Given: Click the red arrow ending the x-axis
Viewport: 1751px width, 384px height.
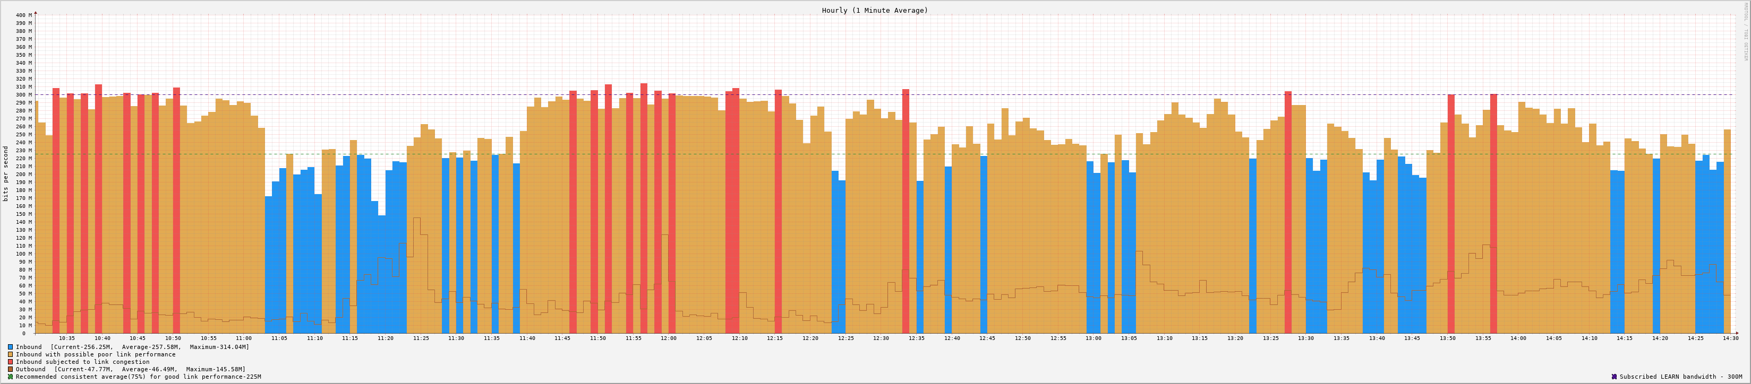Looking at the screenshot, I should [1737, 333].
